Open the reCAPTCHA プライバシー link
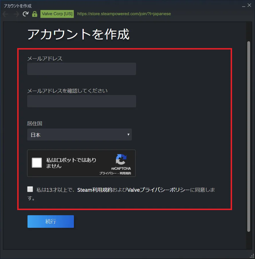Image resolution: width=255 pixels, height=259 pixels. [108, 173]
